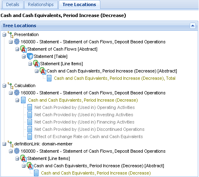Select the Calculation root label
The width and height of the screenshot is (199, 177).
pyautogui.click(x=25, y=85)
